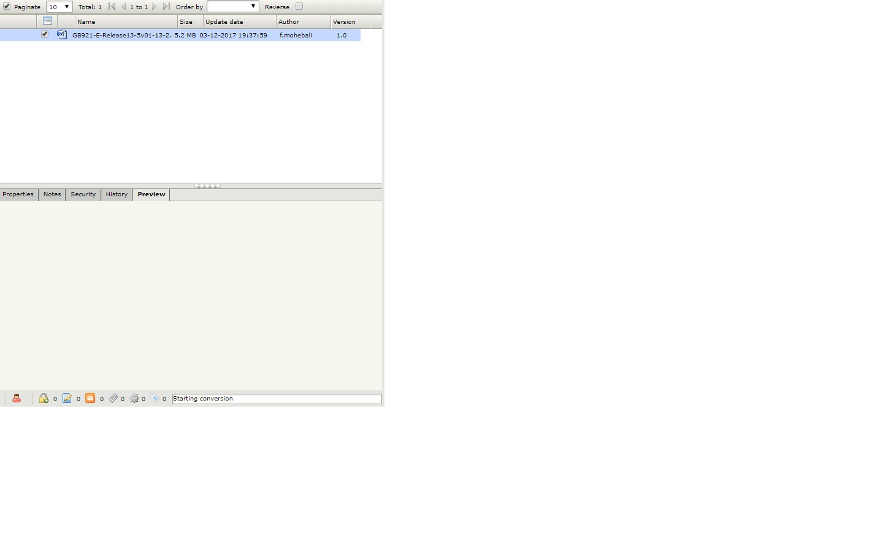The height and width of the screenshot is (552, 883).
Task: Open the Order by dropdown
Action: point(233,6)
